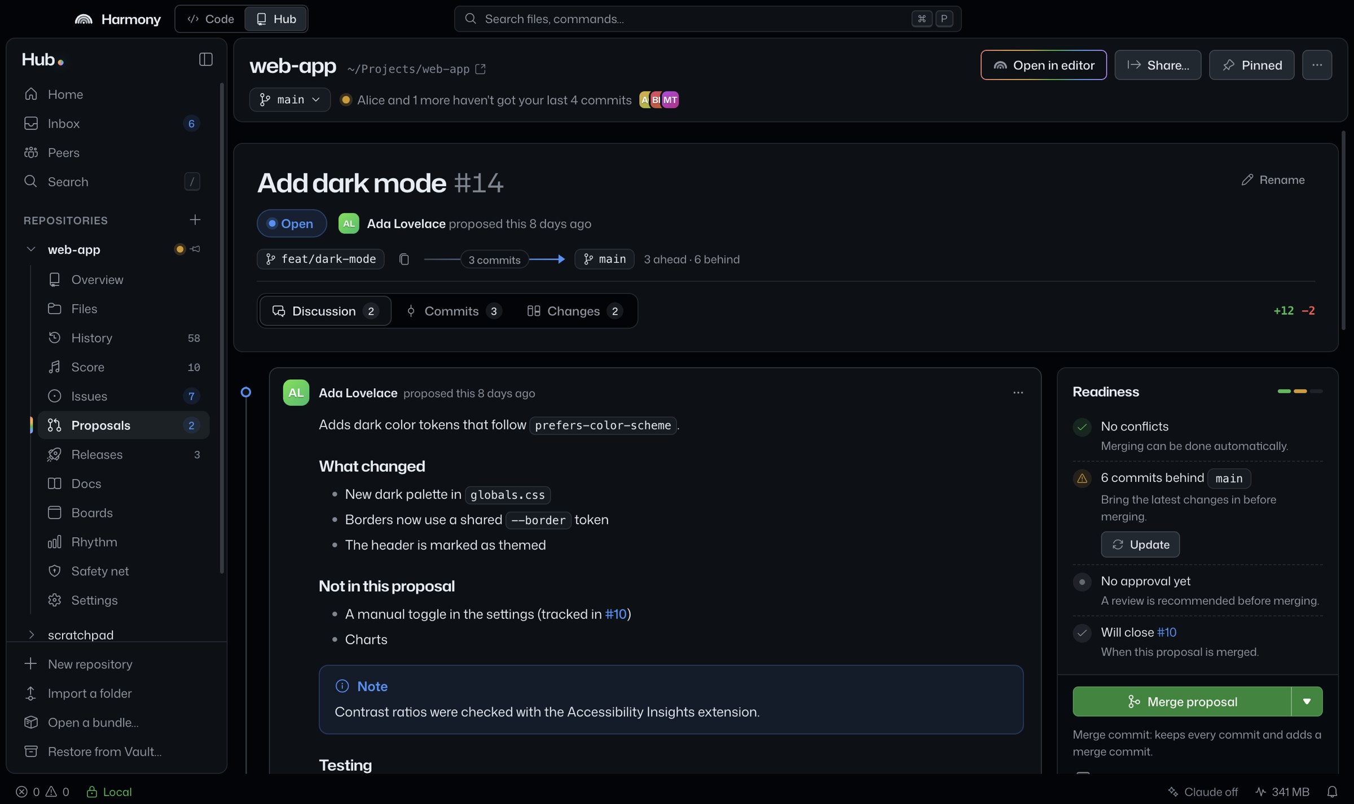The height and width of the screenshot is (804, 1354).
Task: Add a repository with the plus icon
Action: (x=195, y=220)
